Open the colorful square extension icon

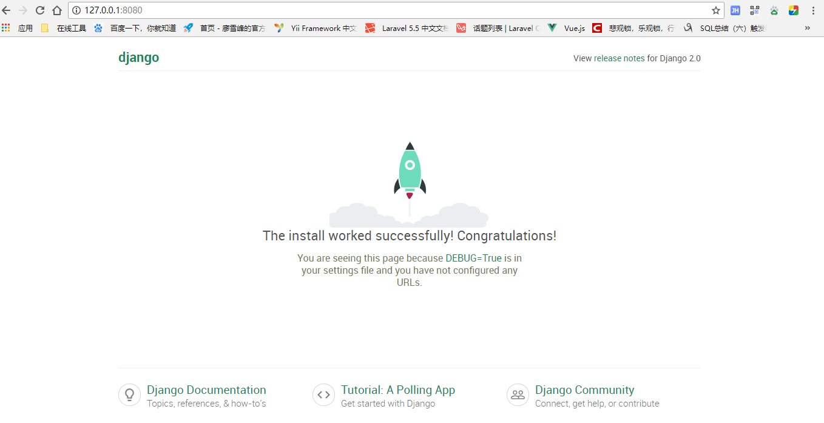(794, 10)
